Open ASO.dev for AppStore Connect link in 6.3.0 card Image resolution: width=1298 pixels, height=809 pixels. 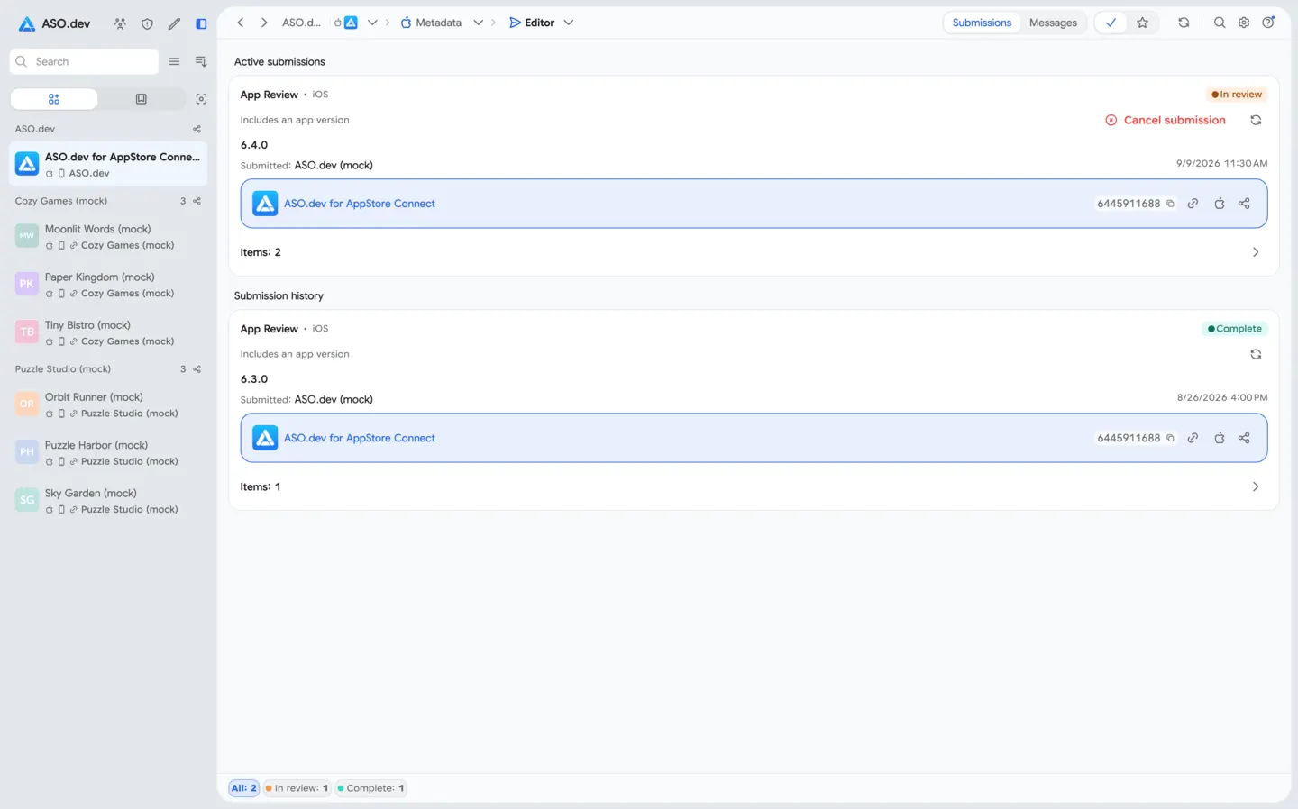click(360, 438)
